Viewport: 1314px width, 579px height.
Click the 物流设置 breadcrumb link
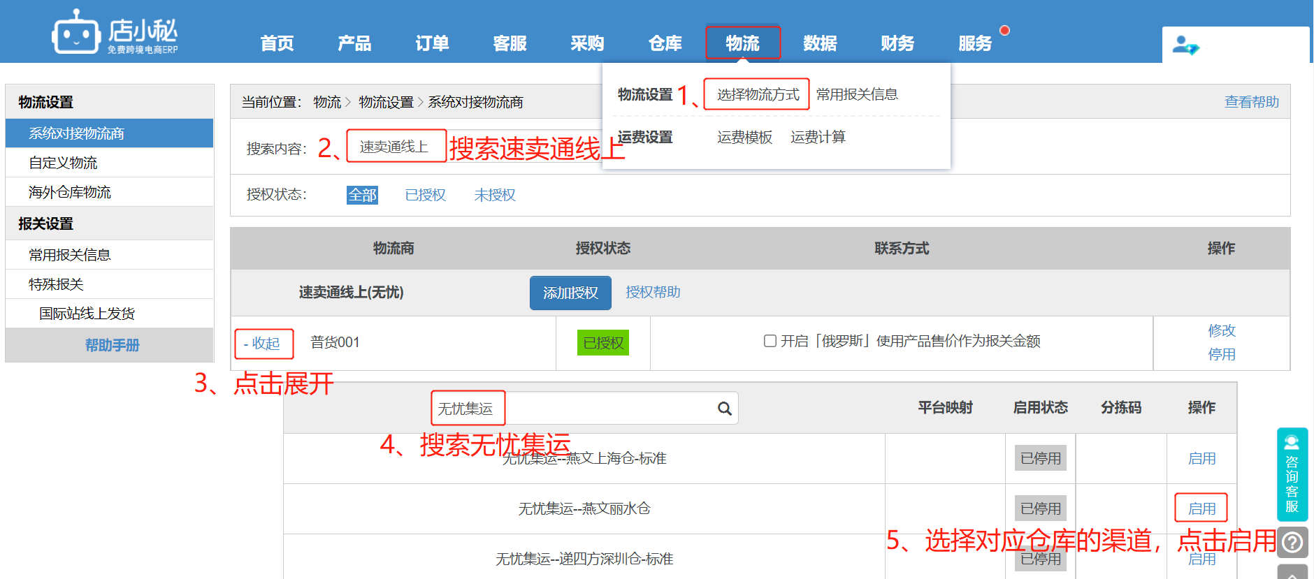click(386, 102)
